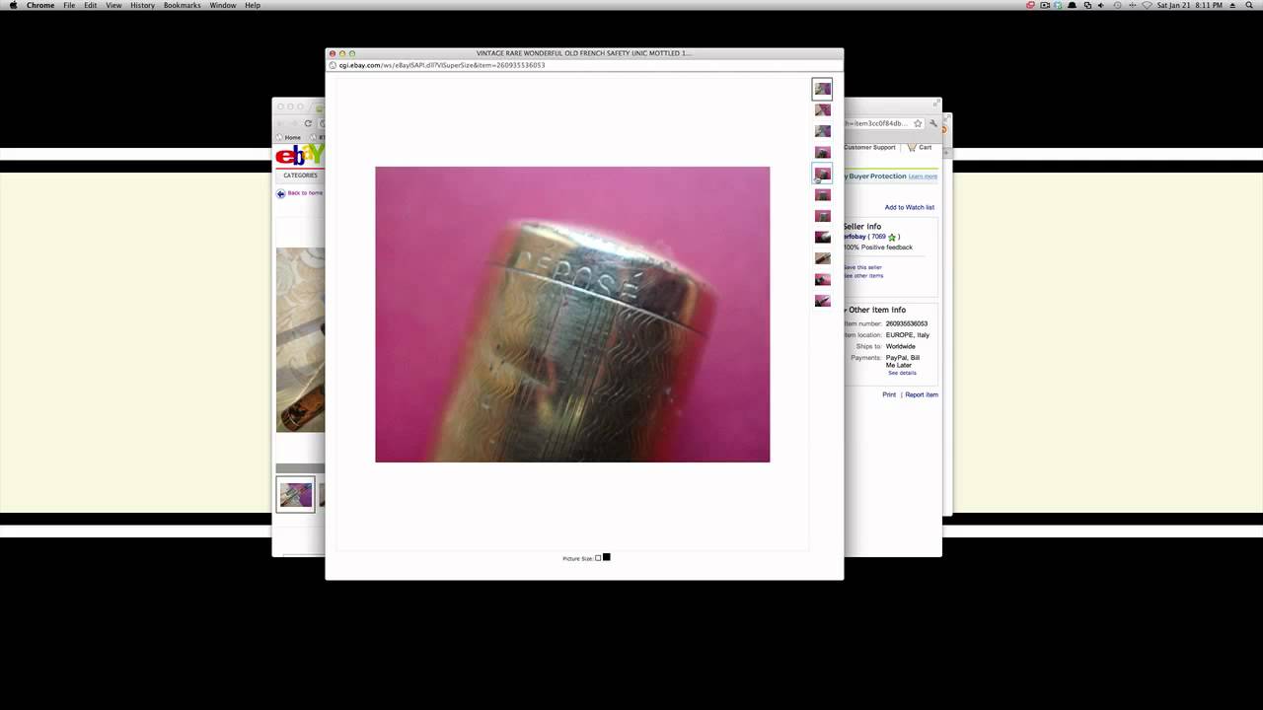Select the fourth photo thumbnail in the popup strip
Screen dimensions: 1263x710
[822, 152]
